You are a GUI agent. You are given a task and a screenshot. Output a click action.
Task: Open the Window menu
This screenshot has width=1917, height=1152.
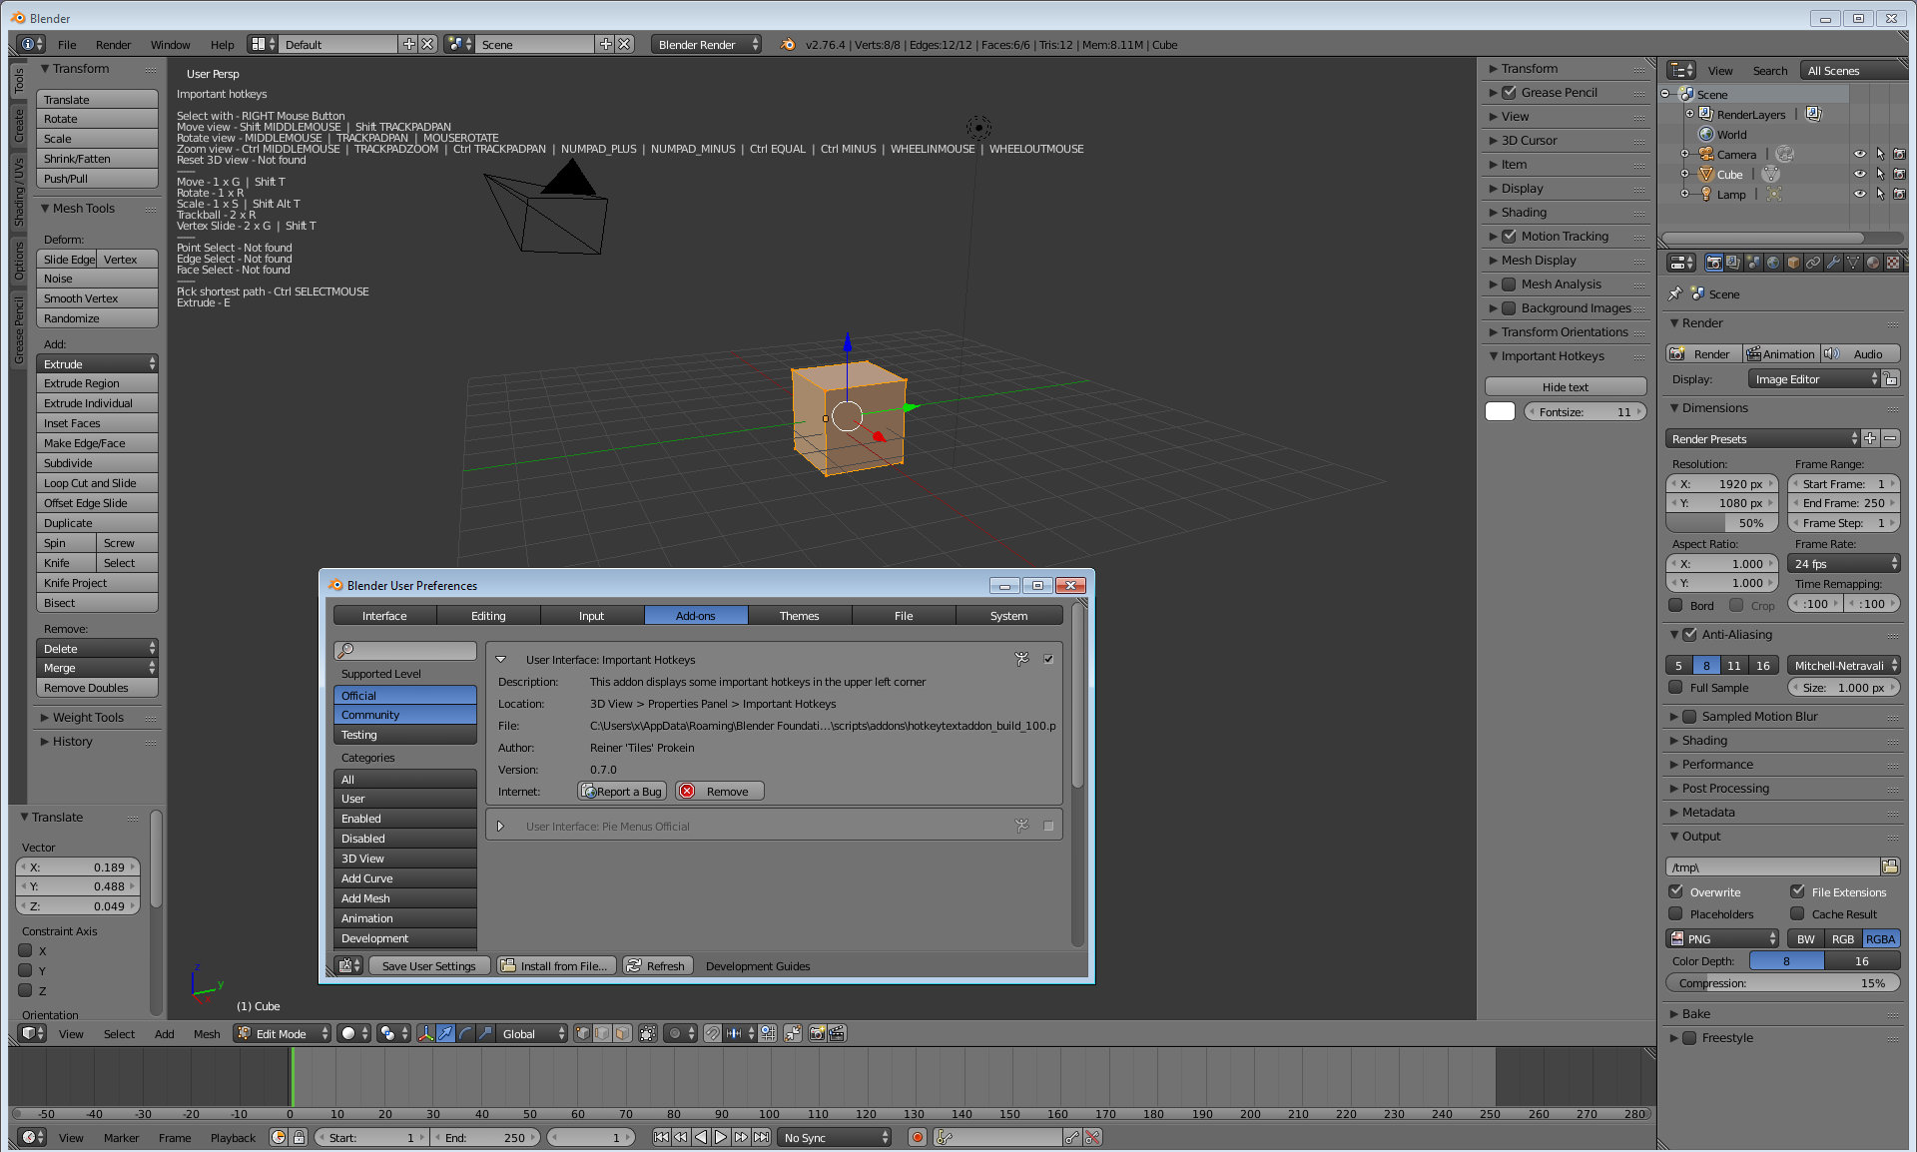point(170,44)
